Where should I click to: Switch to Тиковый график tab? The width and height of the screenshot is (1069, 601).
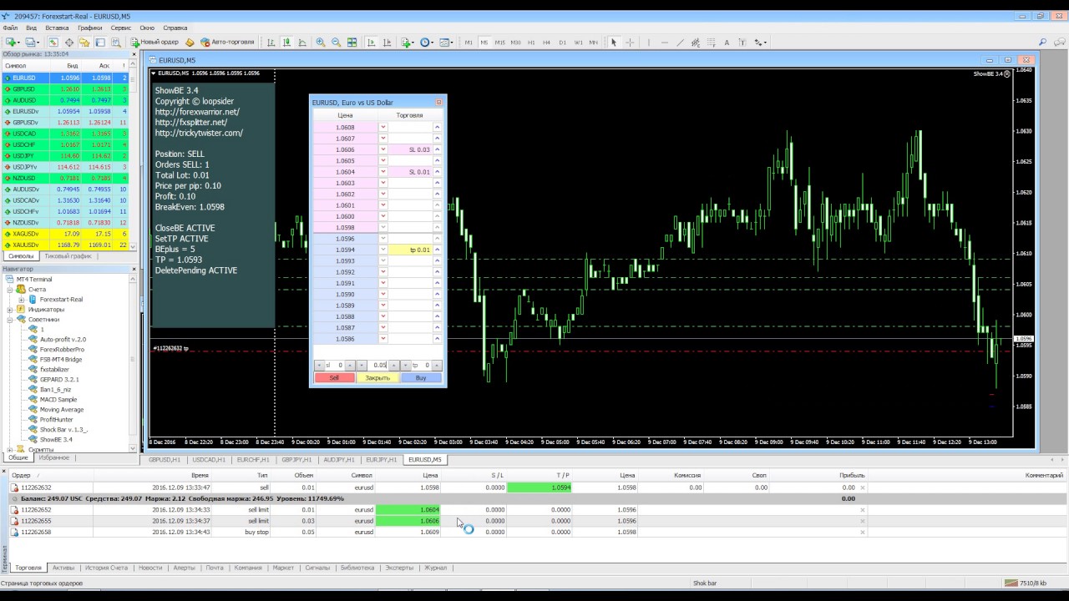[x=68, y=256]
